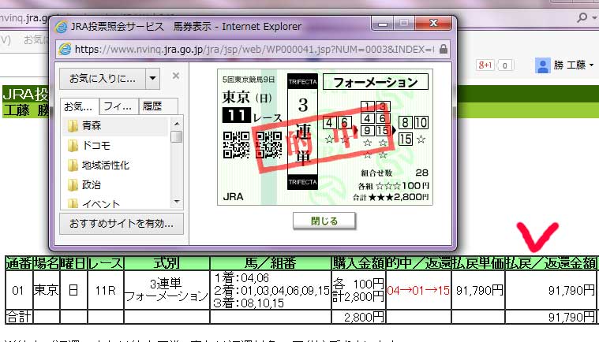The width and height of the screenshot is (599, 342).
Task: Click the red 04→01→15 result
Action: pyautogui.click(x=418, y=291)
